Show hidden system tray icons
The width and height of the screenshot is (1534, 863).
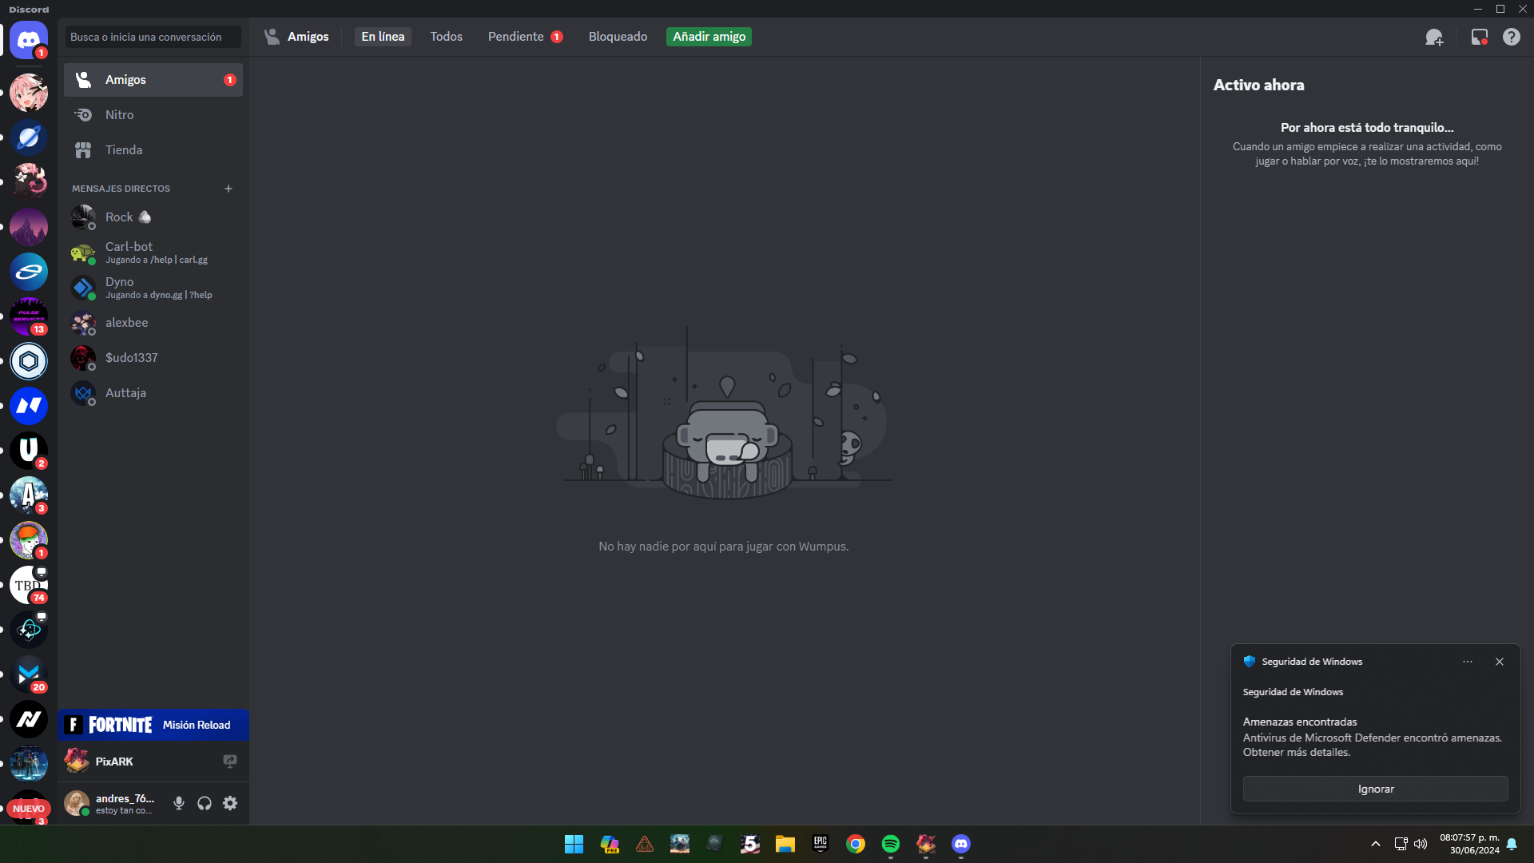(1376, 844)
